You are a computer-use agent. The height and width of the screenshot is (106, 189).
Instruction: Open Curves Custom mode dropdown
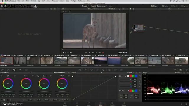pos(131,73)
